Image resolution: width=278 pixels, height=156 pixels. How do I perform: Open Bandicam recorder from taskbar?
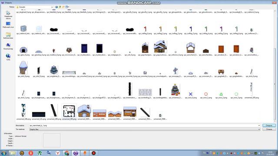click(94, 153)
